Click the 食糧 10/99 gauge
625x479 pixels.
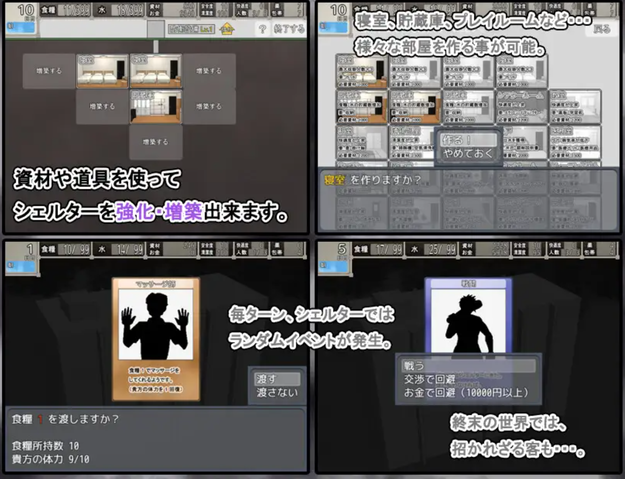(x=65, y=249)
